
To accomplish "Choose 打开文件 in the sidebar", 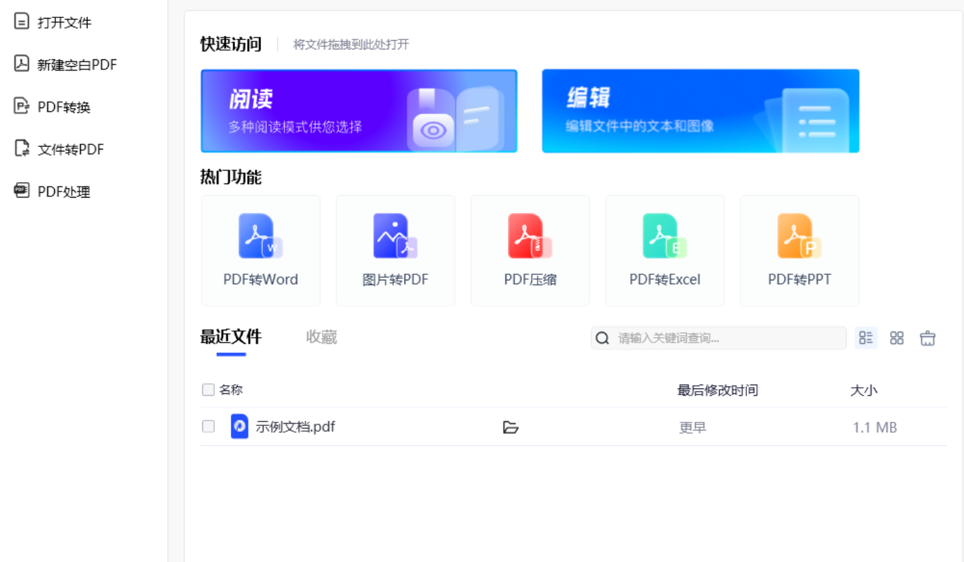I will point(53,22).
